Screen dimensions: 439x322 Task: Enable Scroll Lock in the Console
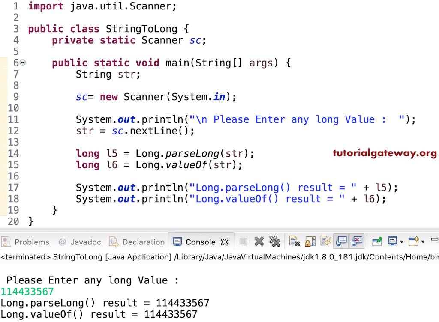pos(309,241)
